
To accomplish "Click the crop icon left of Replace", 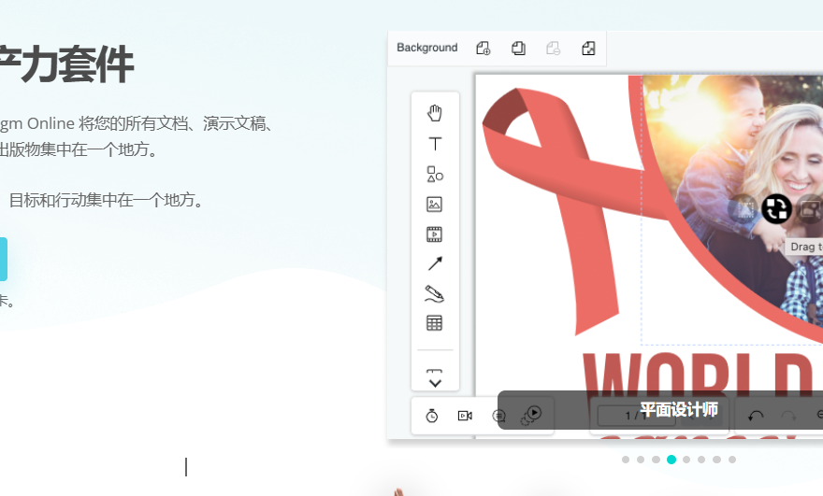I will pyautogui.click(x=744, y=208).
